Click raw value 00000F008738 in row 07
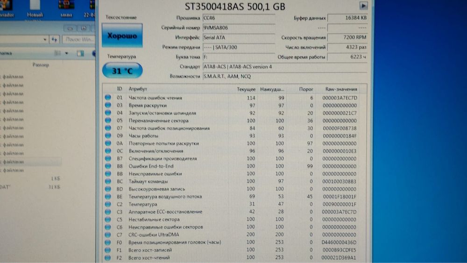This screenshot has height=263, width=467. pyautogui.click(x=340, y=128)
